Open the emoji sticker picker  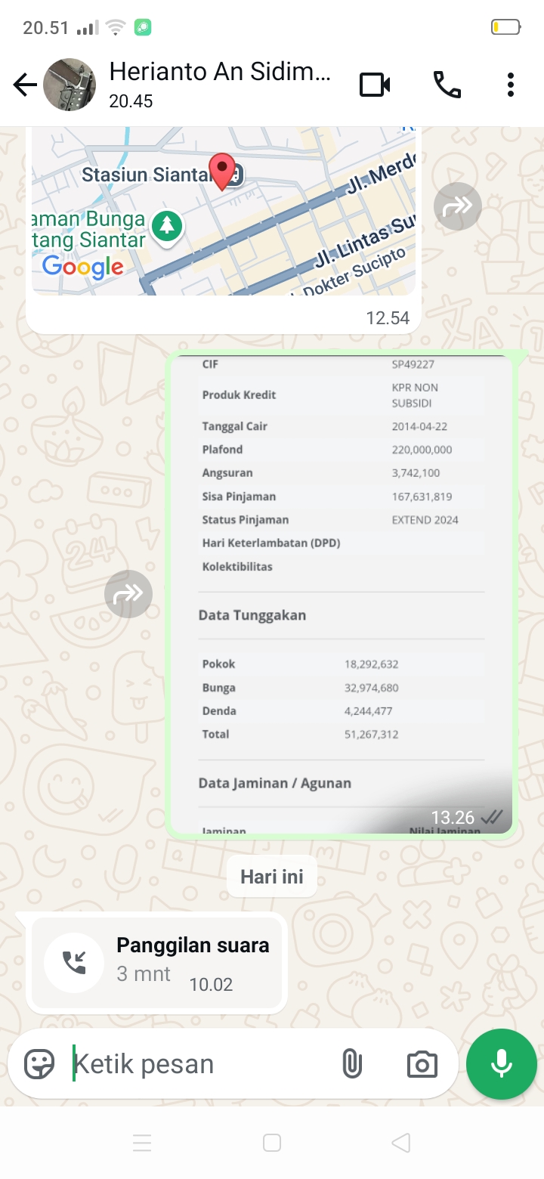39,1064
